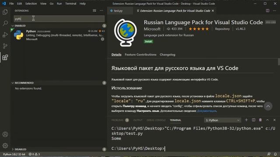Viewport: 280px width, 157px height.
Task: Switch to the OUTPUT panel tab
Action: tap(138, 120)
